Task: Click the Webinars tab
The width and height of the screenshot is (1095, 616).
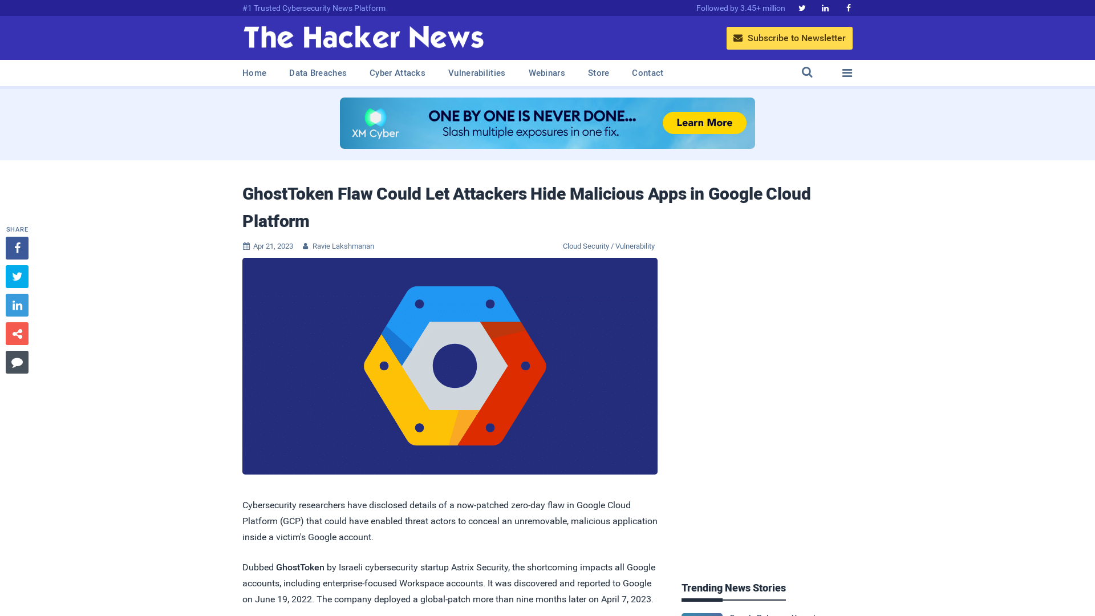Action: 547,72
